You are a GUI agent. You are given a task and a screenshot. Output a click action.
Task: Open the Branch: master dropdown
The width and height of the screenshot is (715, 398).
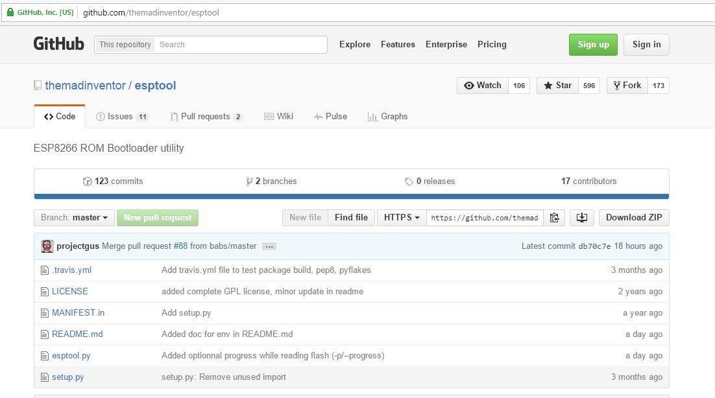[x=73, y=218]
